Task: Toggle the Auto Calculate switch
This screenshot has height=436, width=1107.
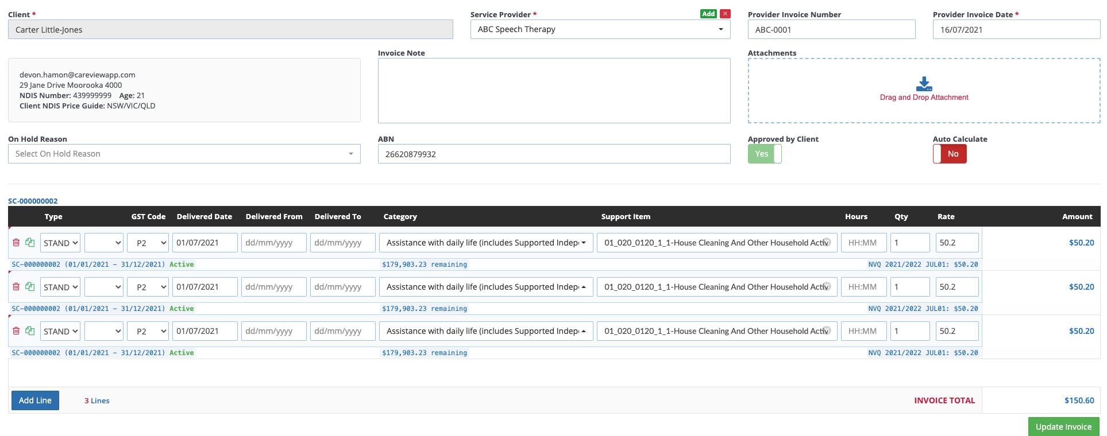Action: pyautogui.click(x=950, y=154)
